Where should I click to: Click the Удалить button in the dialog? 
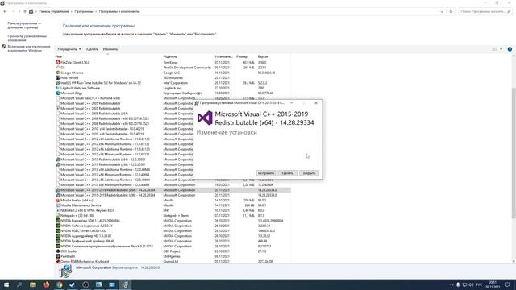pos(287,173)
